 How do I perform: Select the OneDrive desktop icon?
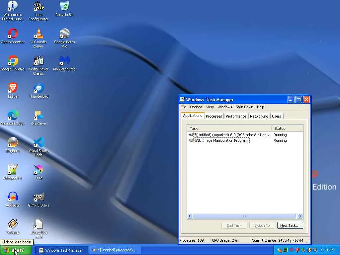(x=39, y=118)
